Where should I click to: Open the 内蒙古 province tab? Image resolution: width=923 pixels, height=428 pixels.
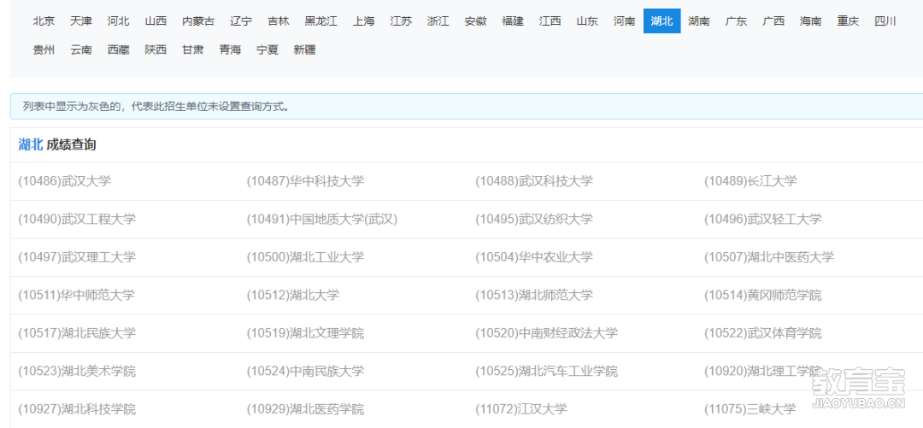[198, 21]
